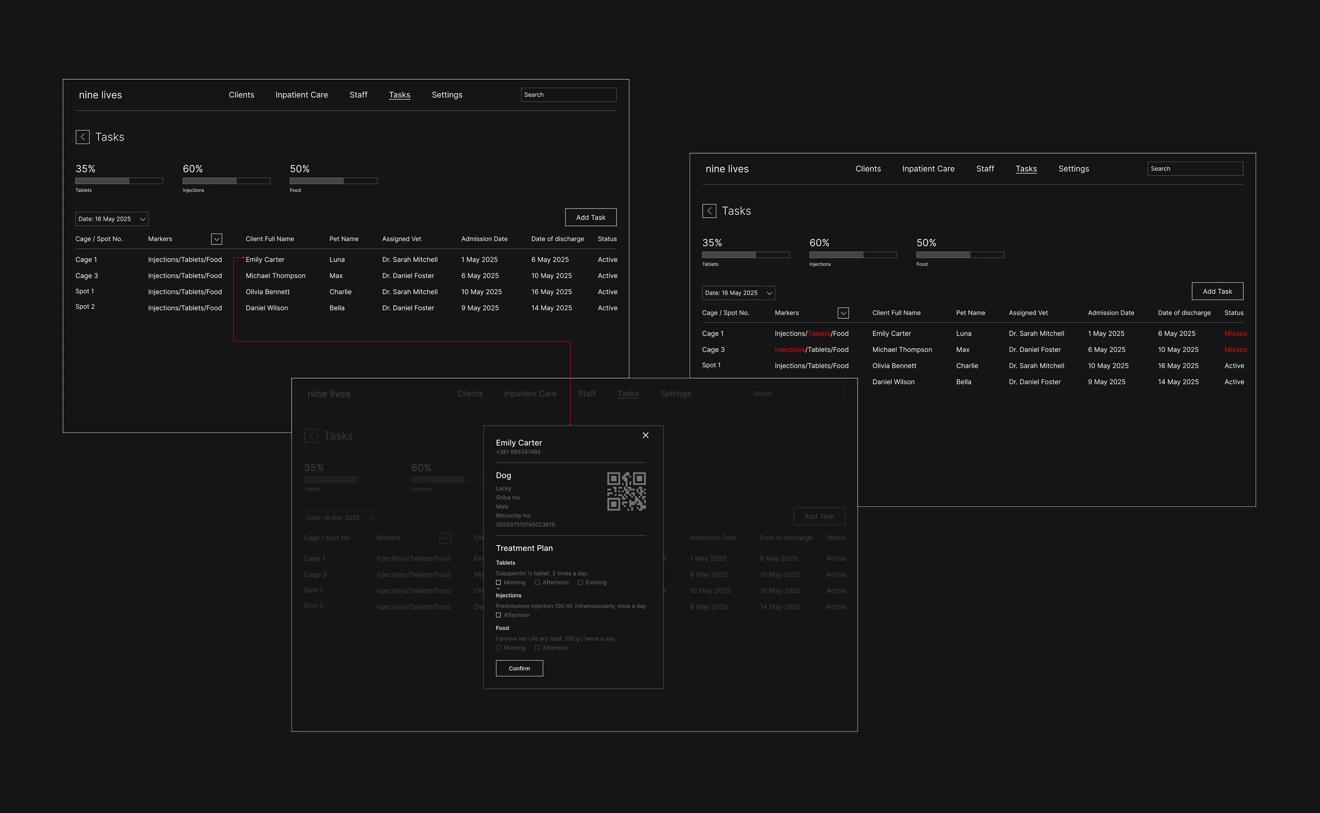Click Daniel Wilson in the left window table
The image size is (1320, 813).
tap(267, 308)
